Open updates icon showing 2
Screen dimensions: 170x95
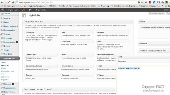click(23, 10)
